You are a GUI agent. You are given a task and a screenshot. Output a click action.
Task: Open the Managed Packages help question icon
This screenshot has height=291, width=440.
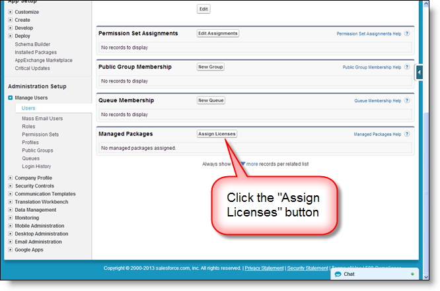[x=407, y=134]
